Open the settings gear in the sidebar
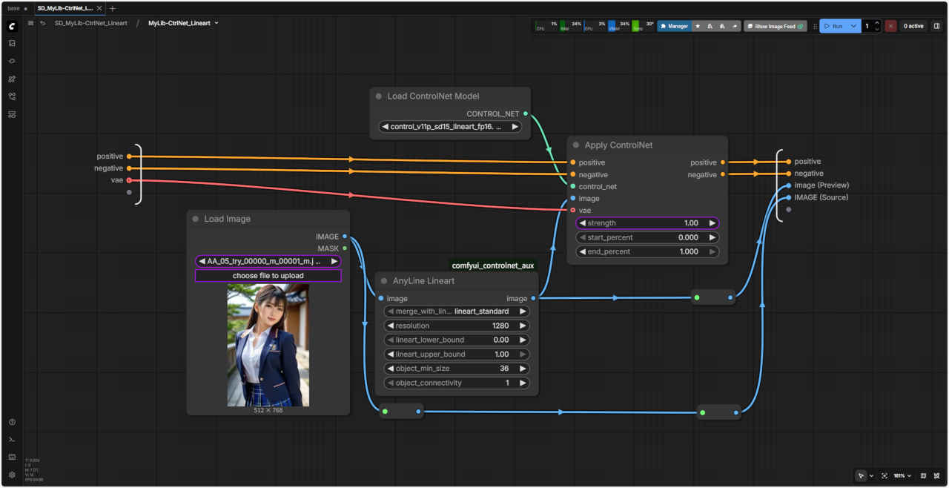Image resolution: width=949 pixels, height=488 pixels. (x=12, y=475)
